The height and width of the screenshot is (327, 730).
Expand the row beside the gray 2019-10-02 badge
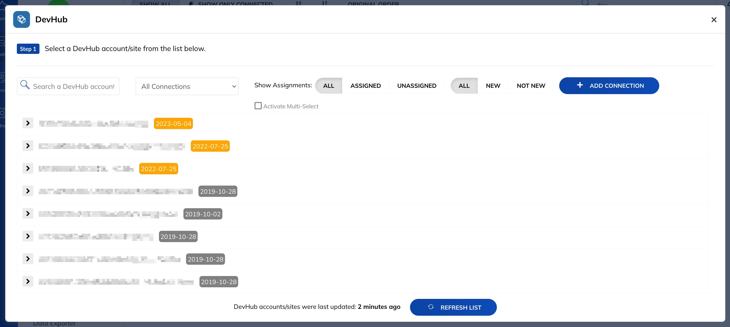pos(28,213)
